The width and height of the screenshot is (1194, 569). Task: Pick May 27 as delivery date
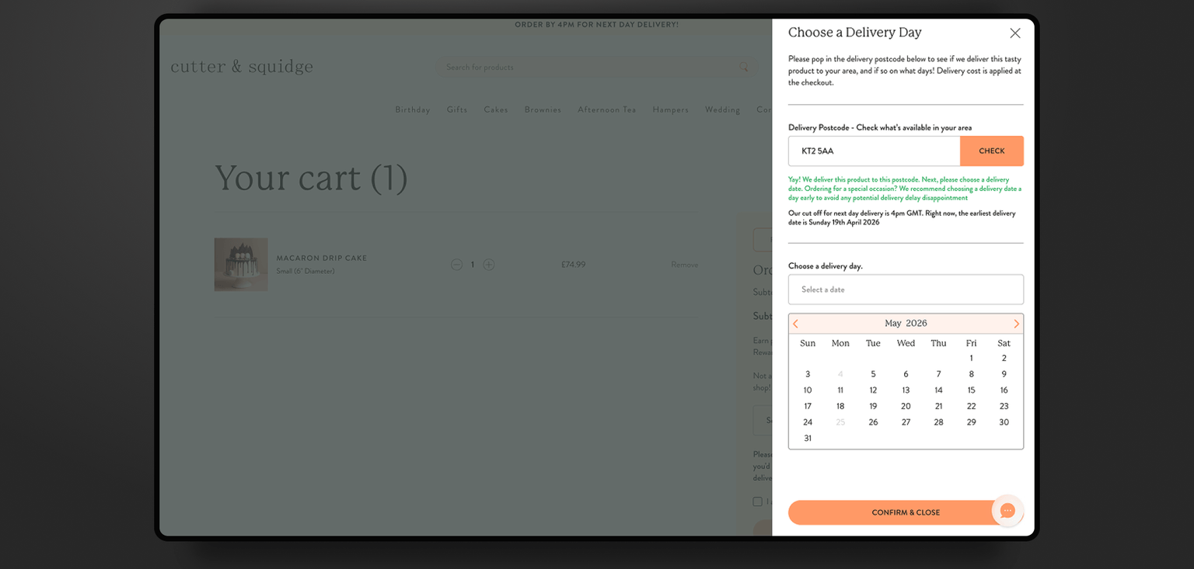point(906,422)
